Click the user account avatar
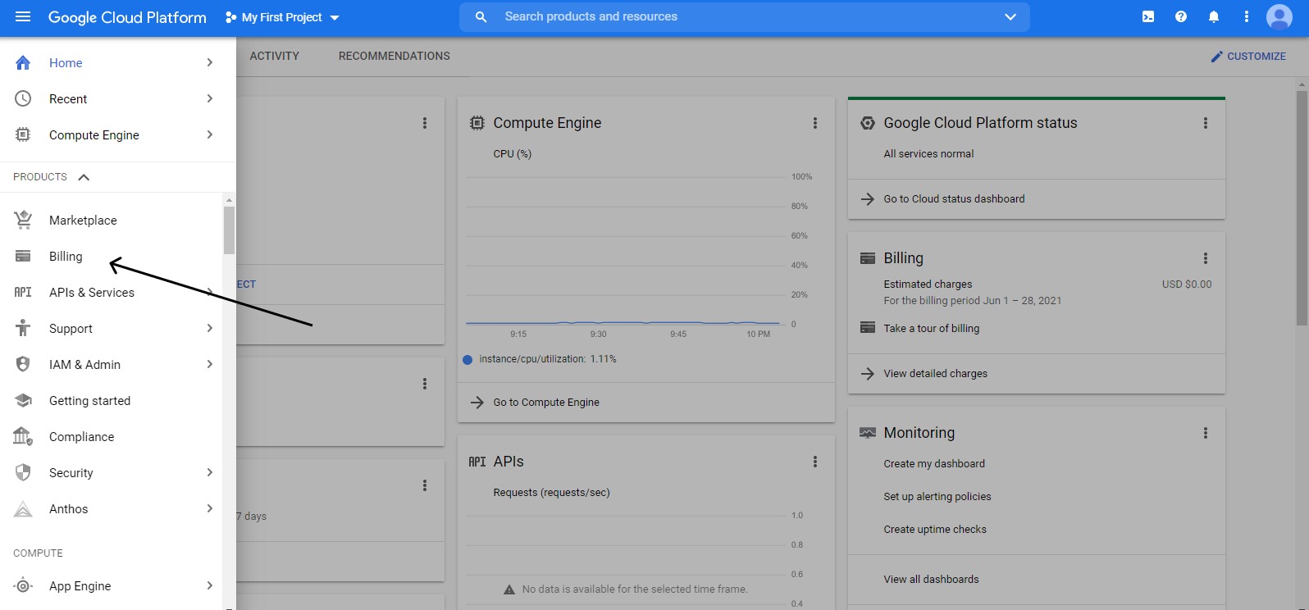This screenshot has width=1309, height=610. click(1279, 17)
